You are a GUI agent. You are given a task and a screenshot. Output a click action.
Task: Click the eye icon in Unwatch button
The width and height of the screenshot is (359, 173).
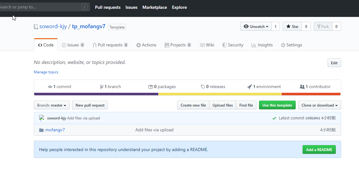coord(246,27)
